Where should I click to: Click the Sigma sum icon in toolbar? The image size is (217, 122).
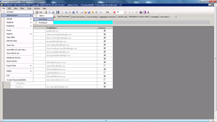[x=148, y=12]
